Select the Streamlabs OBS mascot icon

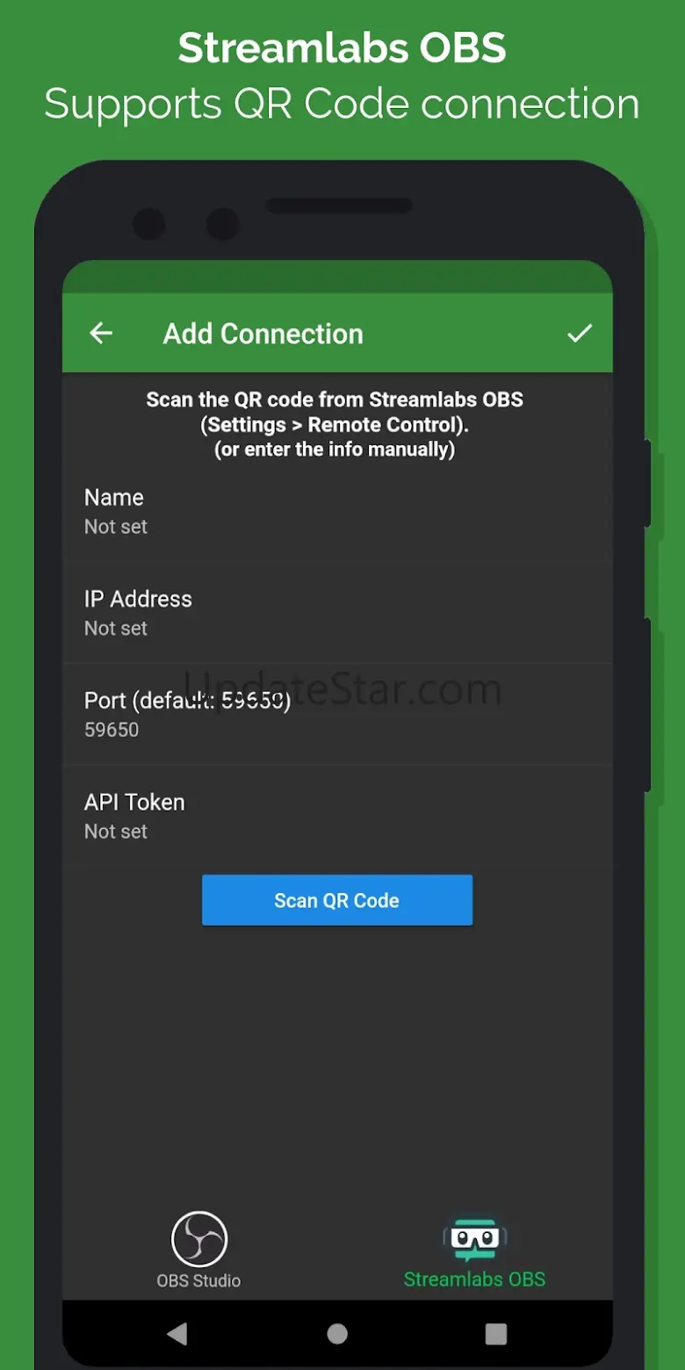pyautogui.click(x=475, y=1239)
